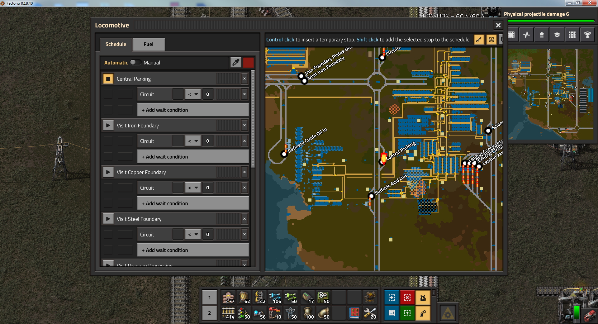Go to Visit Steel Foundry via its play button

(x=108, y=219)
